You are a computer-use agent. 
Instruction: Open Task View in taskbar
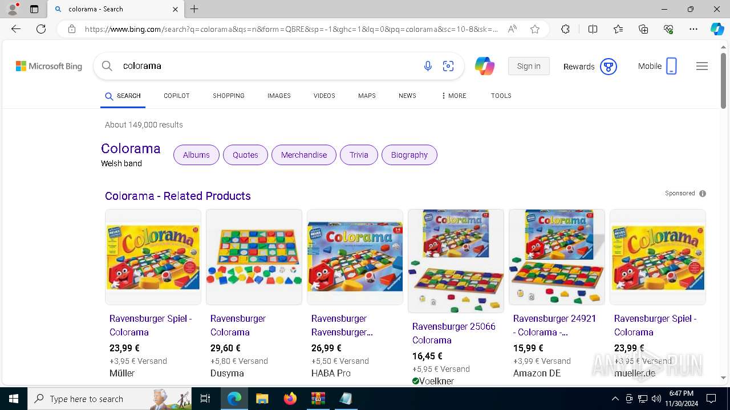pos(206,399)
